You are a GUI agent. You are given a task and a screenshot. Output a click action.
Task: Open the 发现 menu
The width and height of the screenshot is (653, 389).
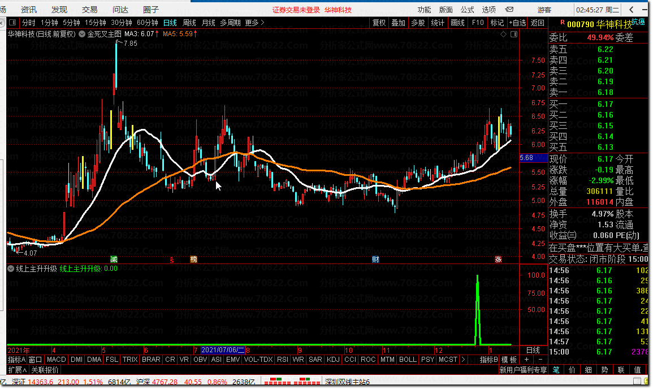59,9
